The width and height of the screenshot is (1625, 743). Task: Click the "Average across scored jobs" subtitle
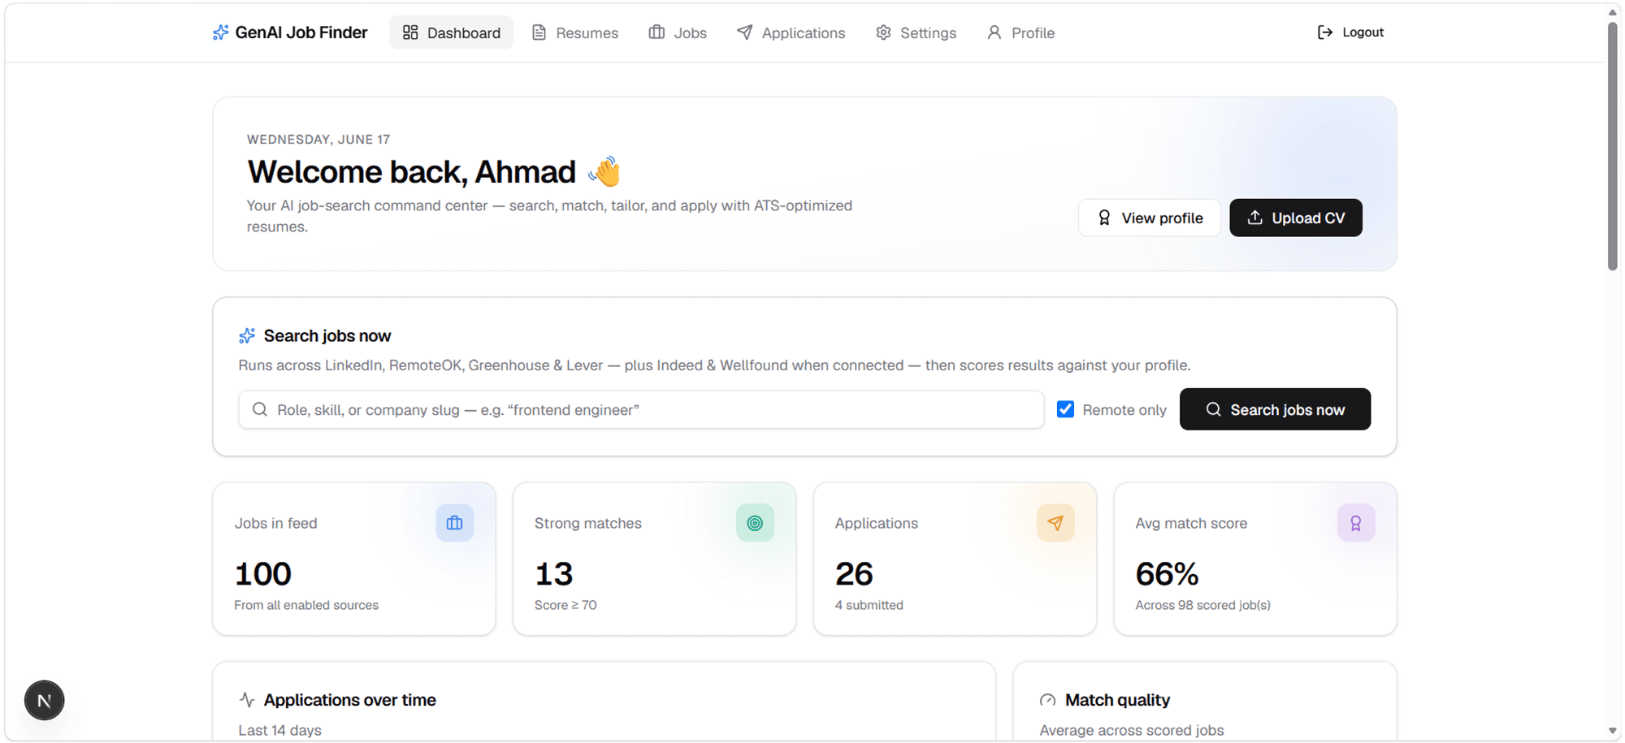[x=1131, y=730]
